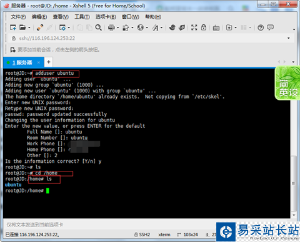
Task: Click the green terminal cursor block
Action: pos(47,191)
